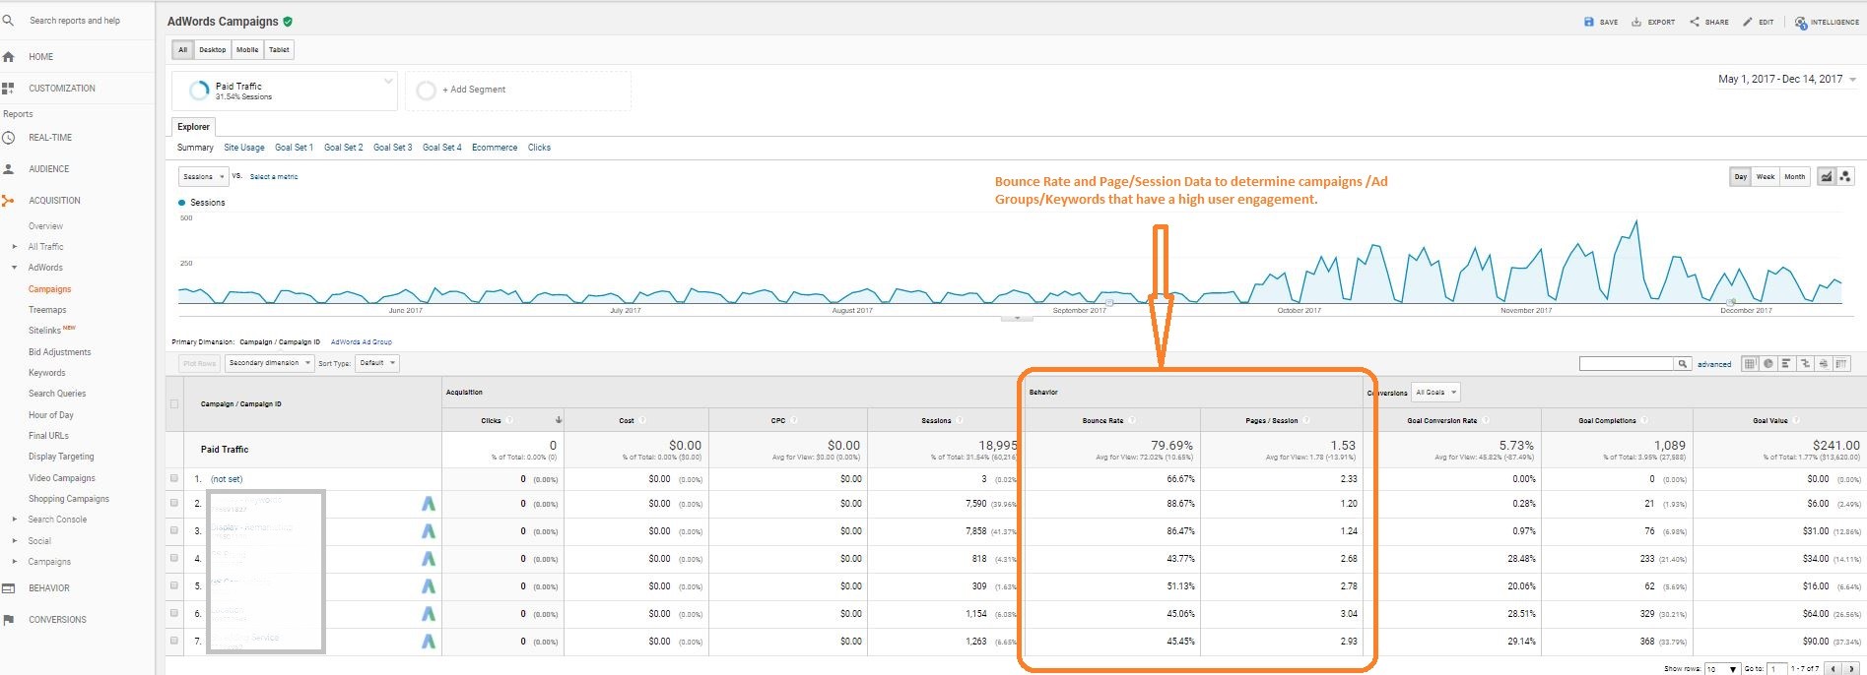Click the advanced filter link
Screen dimensions: 1867x675
pyautogui.click(x=1714, y=364)
